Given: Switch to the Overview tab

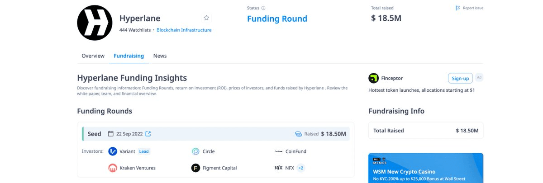Looking at the screenshot, I should pyautogui.click(x=93, y=56).
